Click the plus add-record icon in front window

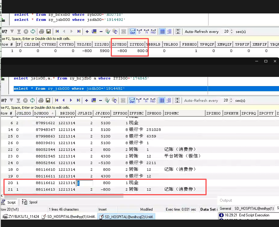86,101
